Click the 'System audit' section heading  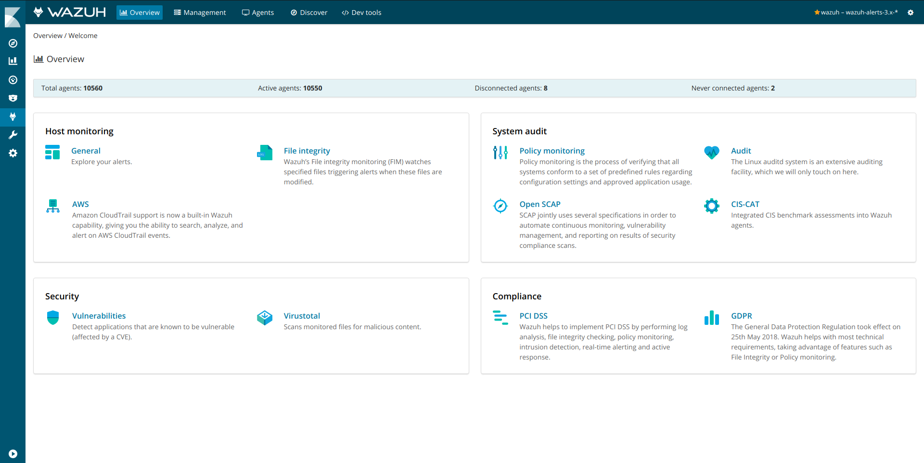click(519, 131)
